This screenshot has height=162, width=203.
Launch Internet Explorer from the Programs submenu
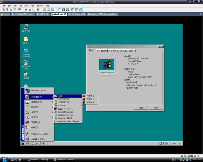pyautogui.click(x=68, y=112)
